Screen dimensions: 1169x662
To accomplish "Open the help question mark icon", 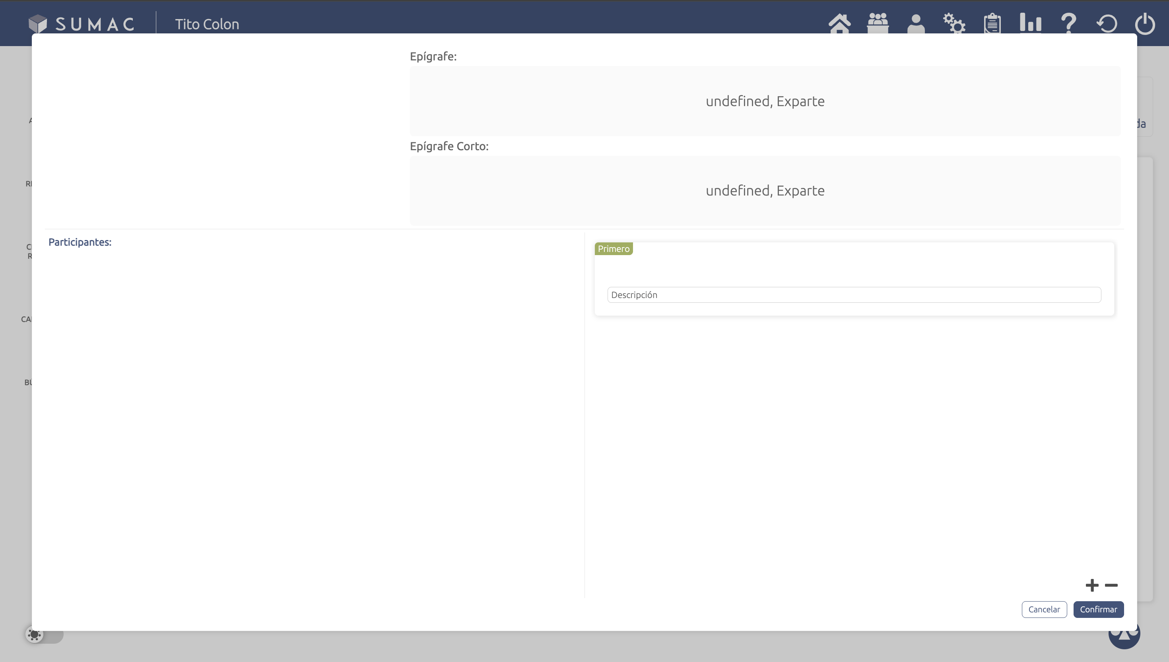I will 1068,23.
